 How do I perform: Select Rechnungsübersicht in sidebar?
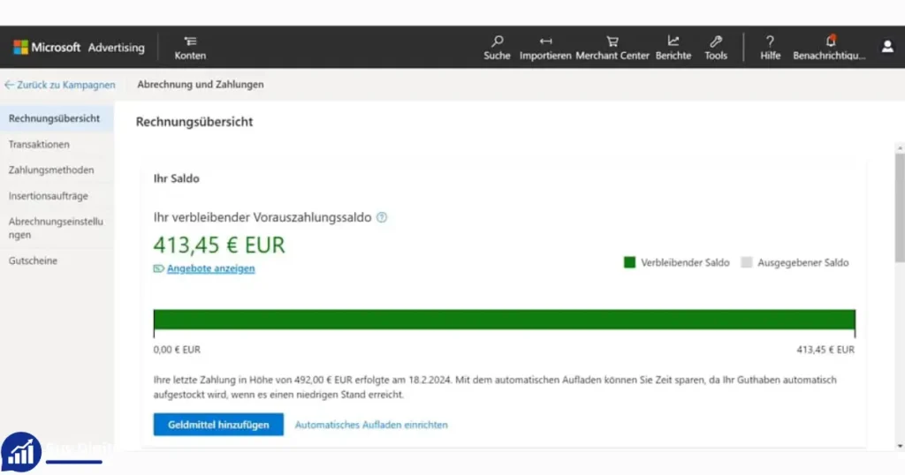pos(57,118)
